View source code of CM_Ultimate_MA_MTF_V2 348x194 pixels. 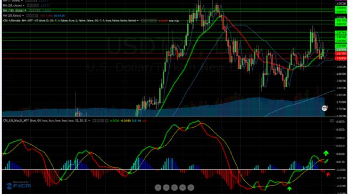pyautogui.click(x=151, y=21)
